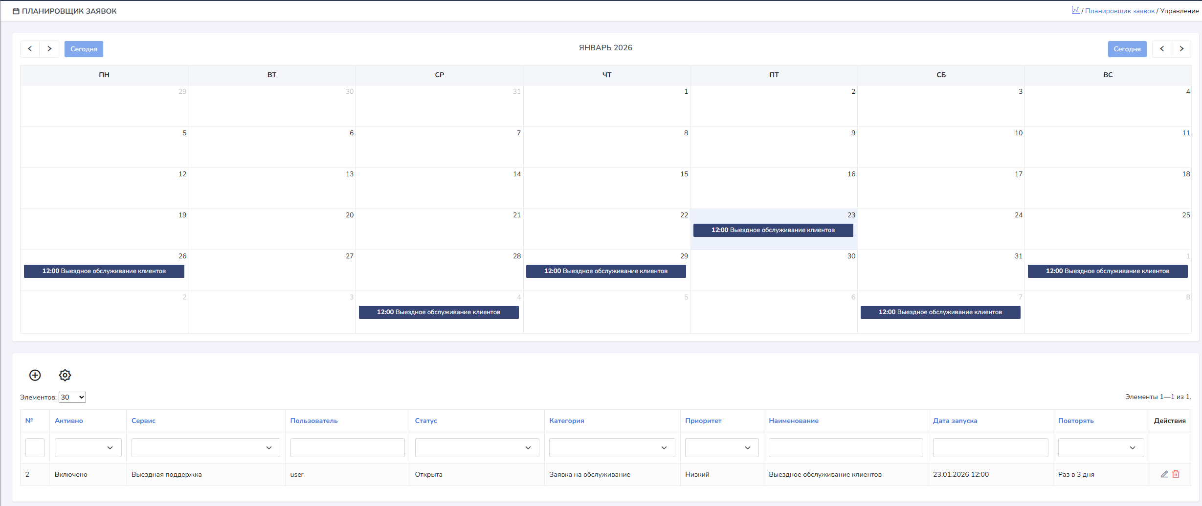Image resolution: width=1202 pixels, height=506 pixels.
Task: Open the Elements per page selector
Action: click(x=72, y=397)
